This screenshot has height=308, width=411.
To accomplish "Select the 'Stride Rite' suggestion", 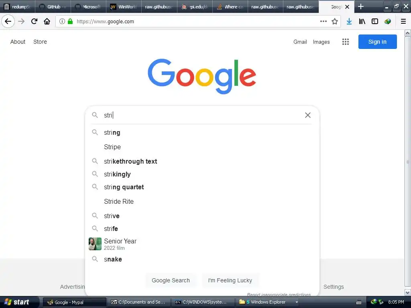I will [202, 201].
